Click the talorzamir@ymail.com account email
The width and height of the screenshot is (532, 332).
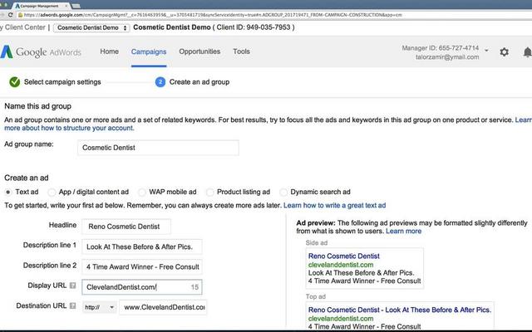(447, 57)
